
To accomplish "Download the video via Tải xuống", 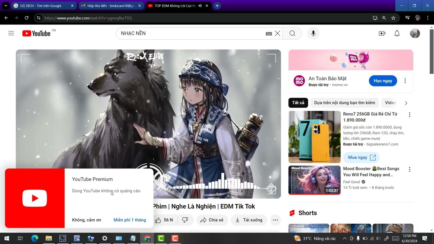I will 249,220.
